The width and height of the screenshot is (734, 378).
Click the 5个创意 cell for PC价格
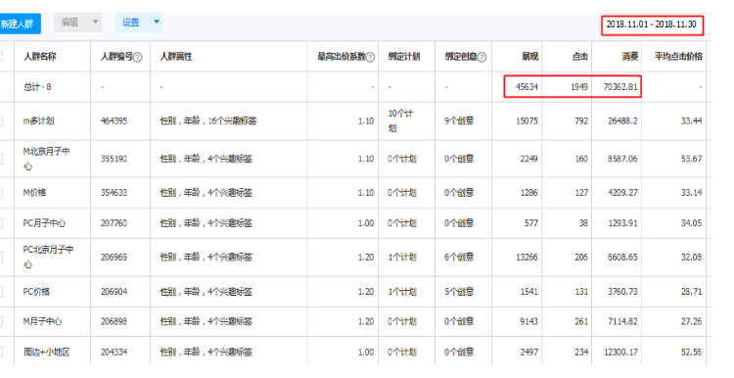[x=459, y=292]
